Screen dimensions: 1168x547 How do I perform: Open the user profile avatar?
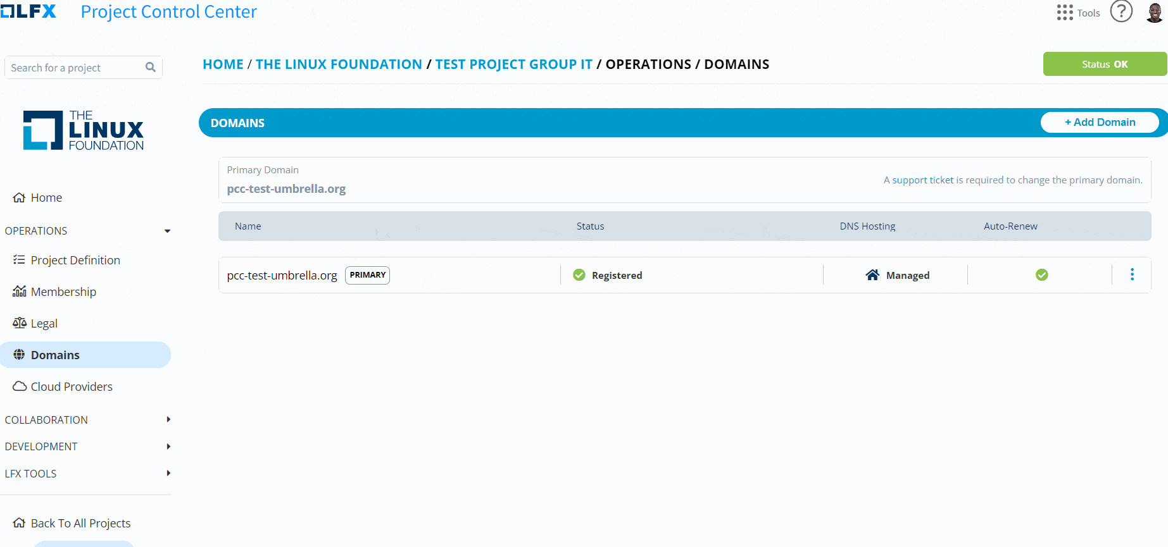1155,12
